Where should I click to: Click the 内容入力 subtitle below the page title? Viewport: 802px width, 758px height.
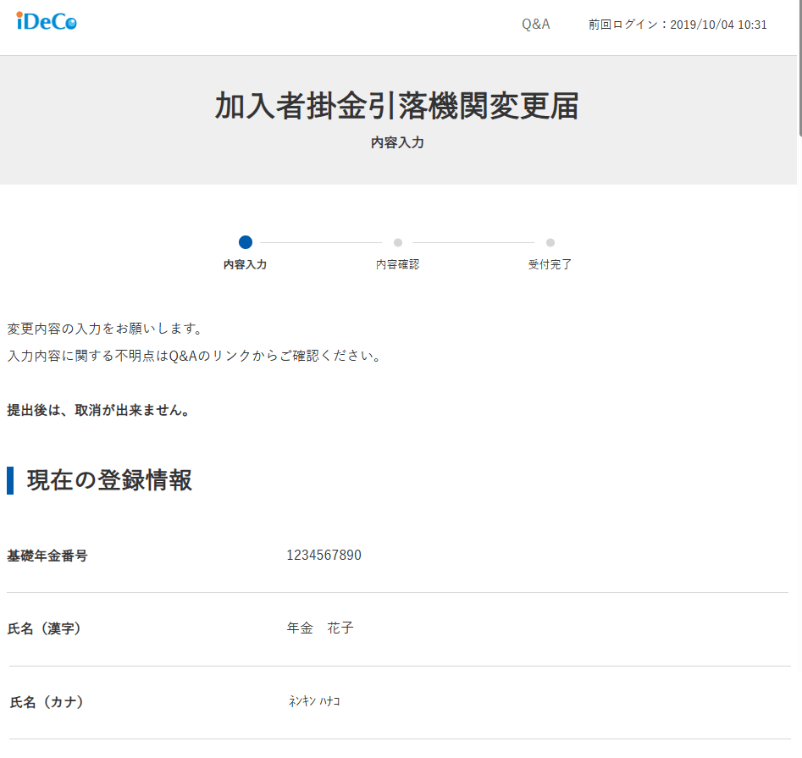click(397, 143)
